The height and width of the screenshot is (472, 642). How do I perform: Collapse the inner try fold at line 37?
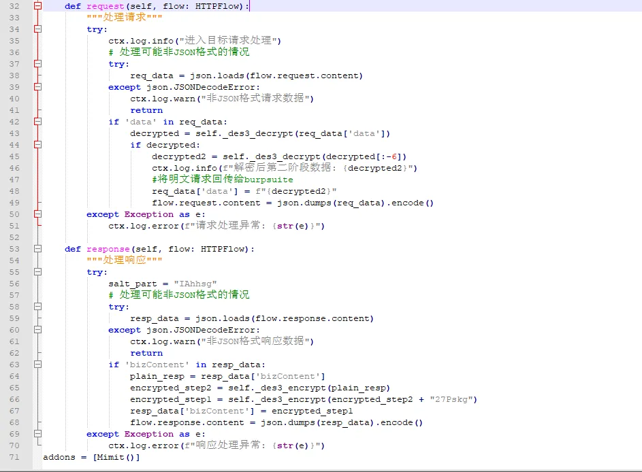(37, 64)
